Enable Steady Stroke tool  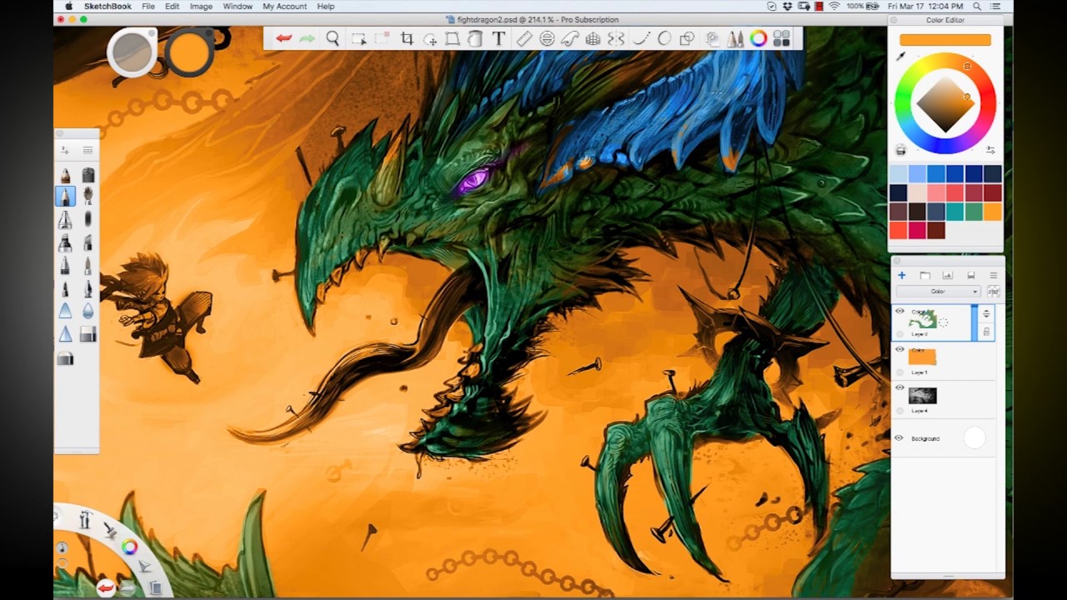click(641, 38)
